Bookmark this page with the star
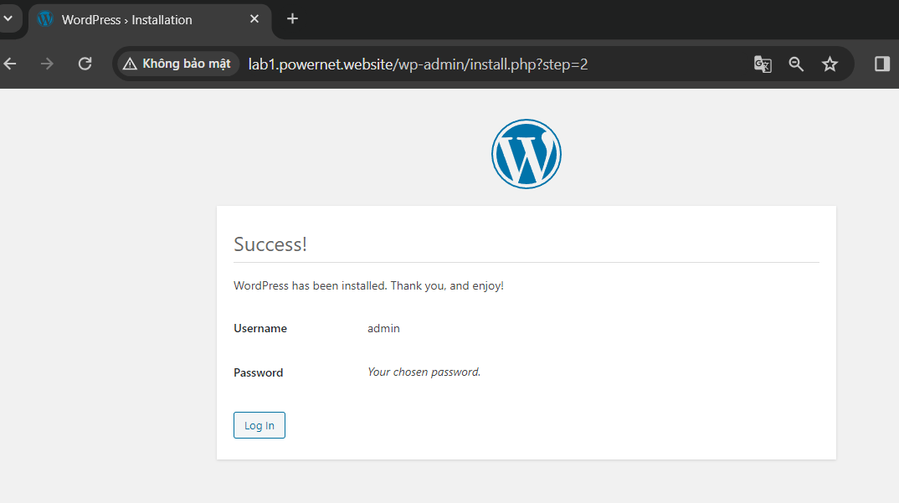The width and height of the screenshot is (899, 503). click(x=830, y=64)
